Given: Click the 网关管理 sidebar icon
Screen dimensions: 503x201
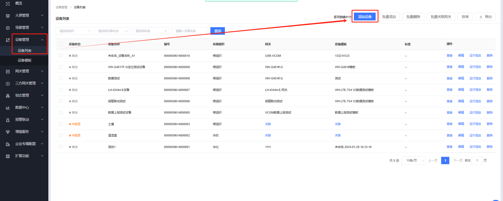Looking at the screenshot, I should [8, 71].
